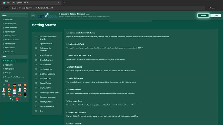The width and height of the screenshot is (223, 125).
Task: Select the Chinese flag language
Action: 17,99
